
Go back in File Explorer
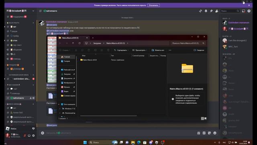point(60,43)
